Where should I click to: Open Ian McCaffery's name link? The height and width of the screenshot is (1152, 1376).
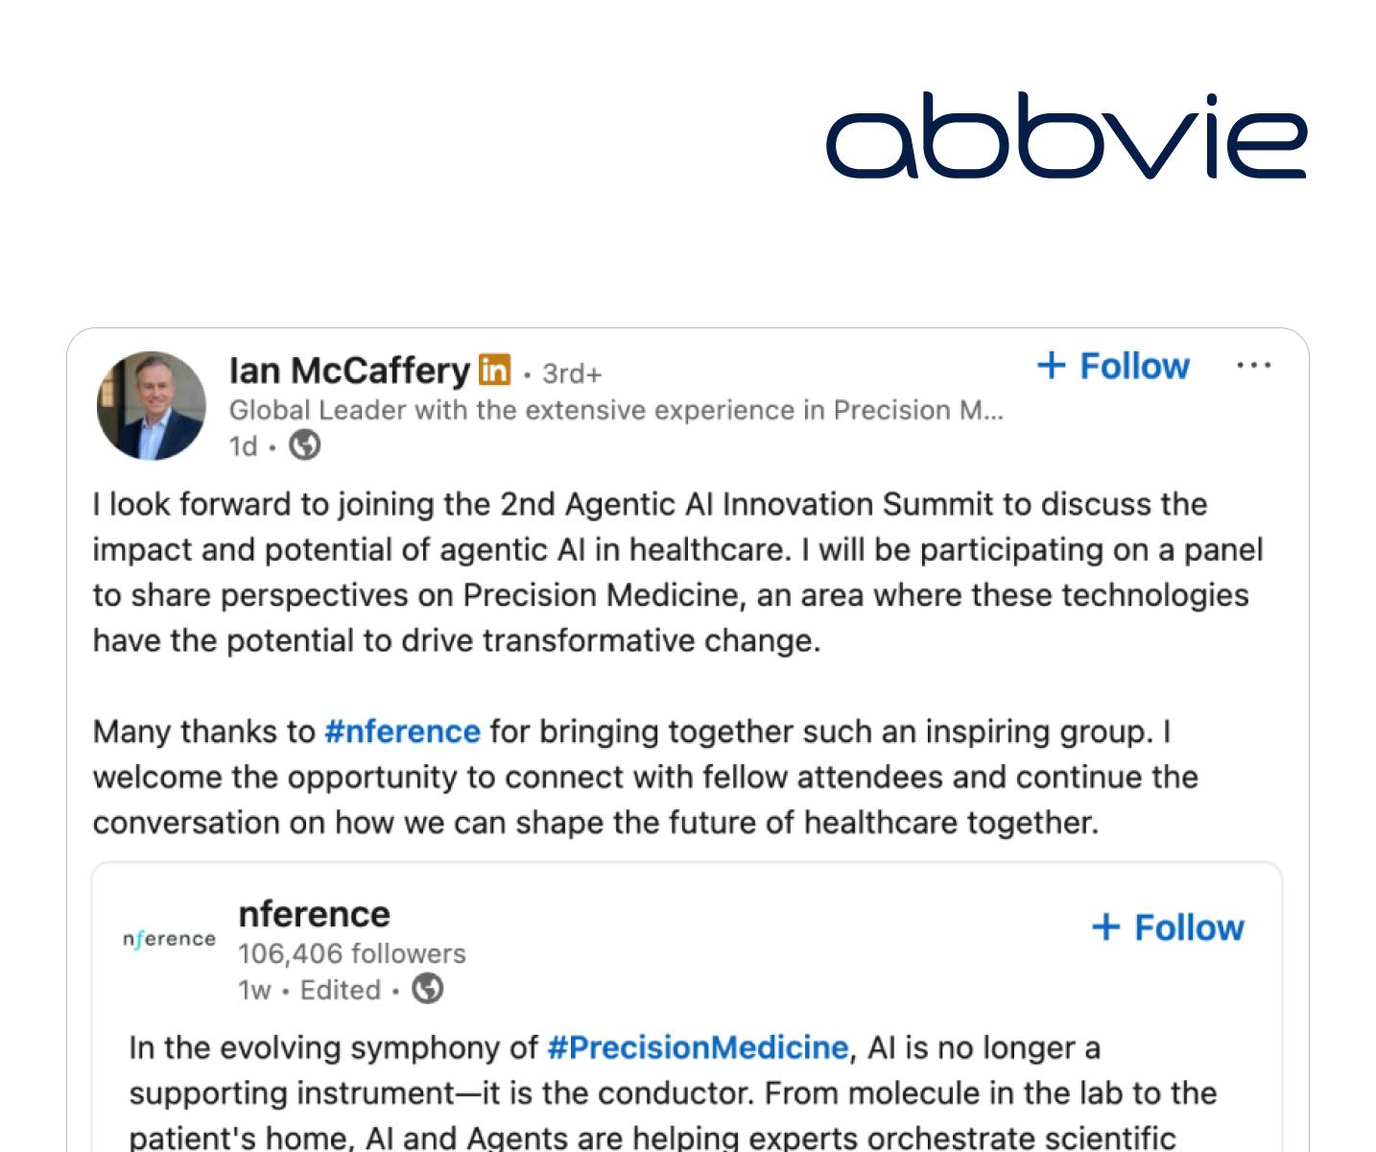[x=349, y=371]
